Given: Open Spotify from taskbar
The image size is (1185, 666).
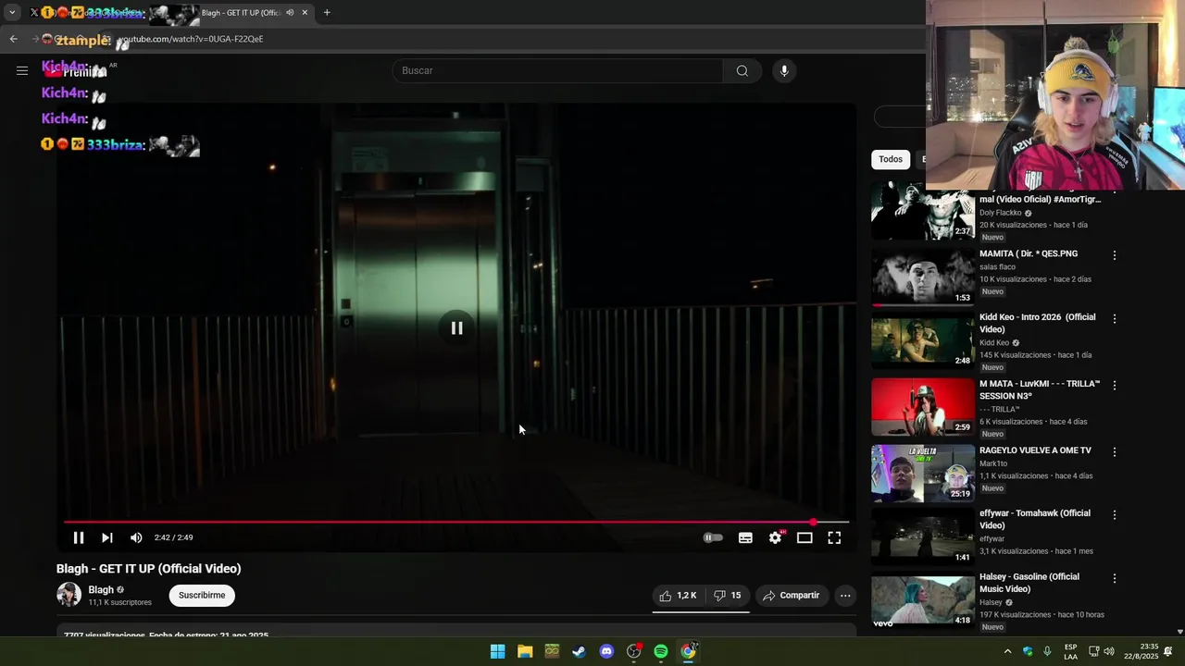Looking at the screenshot, I should [x=661, y=651].
